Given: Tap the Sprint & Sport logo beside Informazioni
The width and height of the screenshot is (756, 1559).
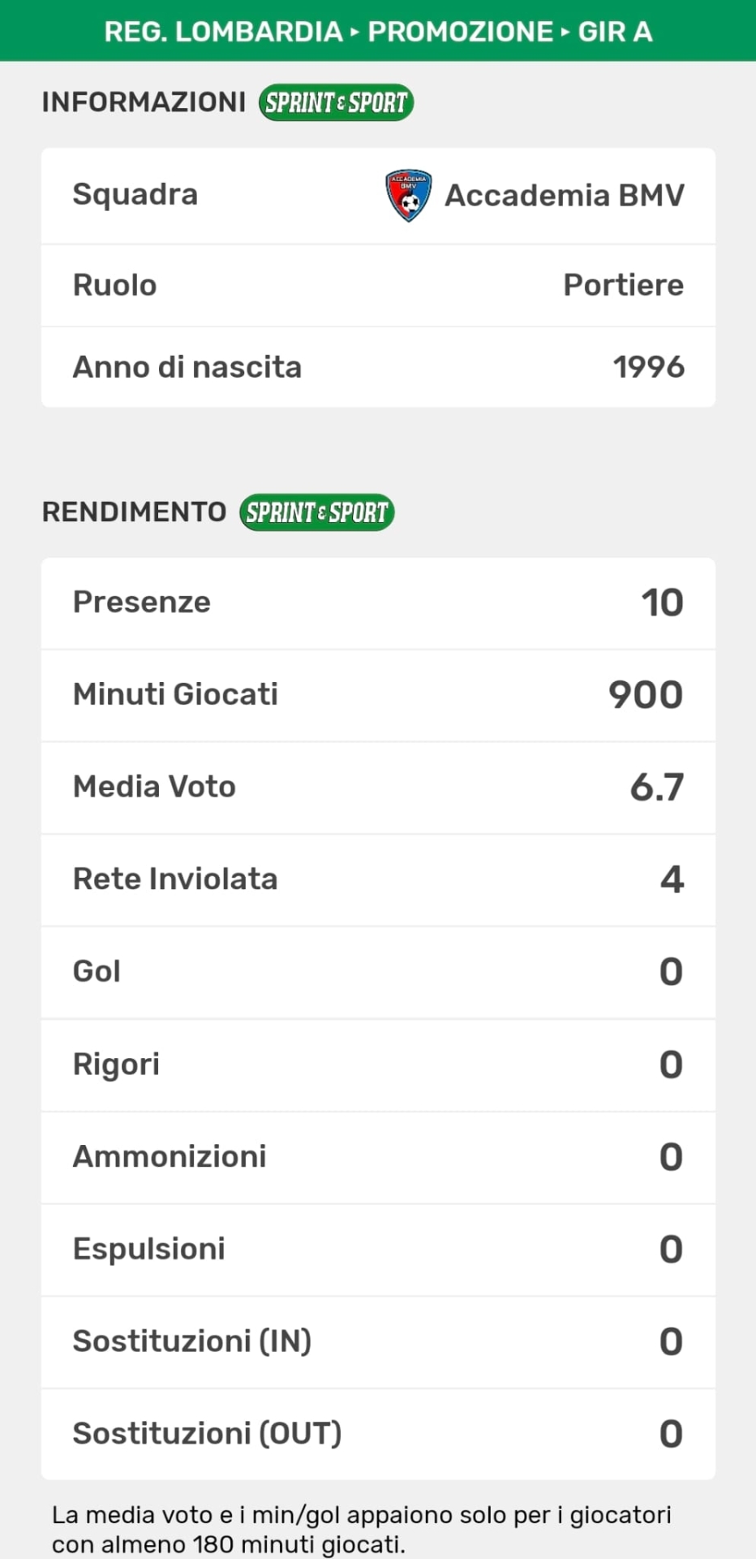Looking at the screenshot, I should point(336,103).
